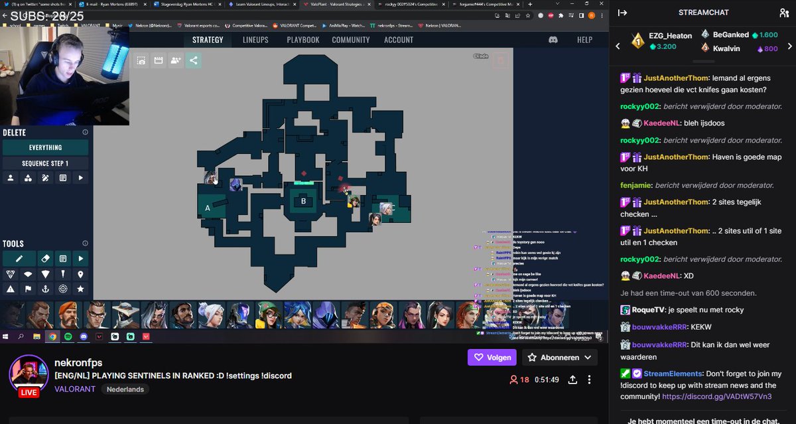The height and width of the screenshot is (424, 796).
Task: Pick Chamber from the agent bar
Action: [x=98, y=315]
